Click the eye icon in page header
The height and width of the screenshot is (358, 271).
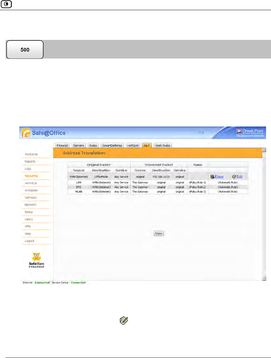tap(6, 4)
